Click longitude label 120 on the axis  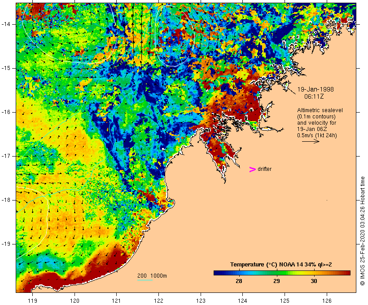pyautogui.click(x=74, y=301)
